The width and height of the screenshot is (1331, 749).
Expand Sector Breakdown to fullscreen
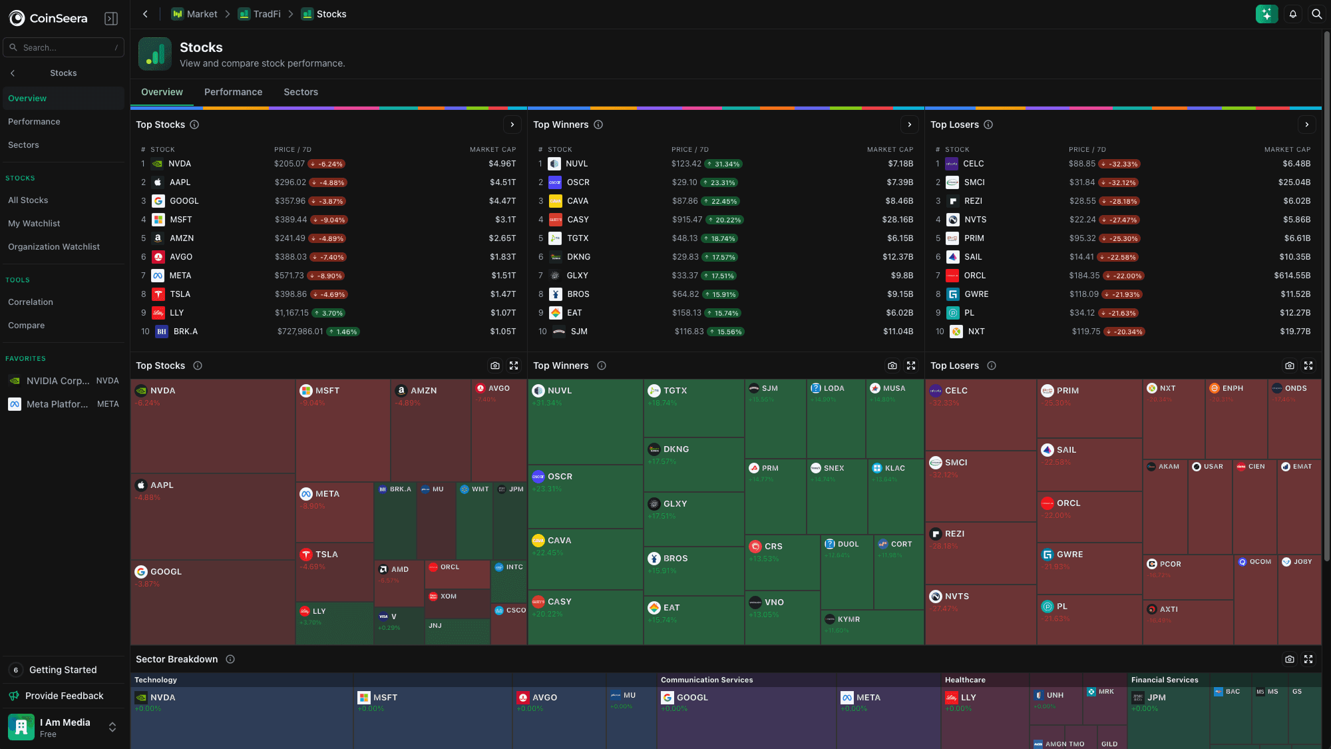(1308, 659)
